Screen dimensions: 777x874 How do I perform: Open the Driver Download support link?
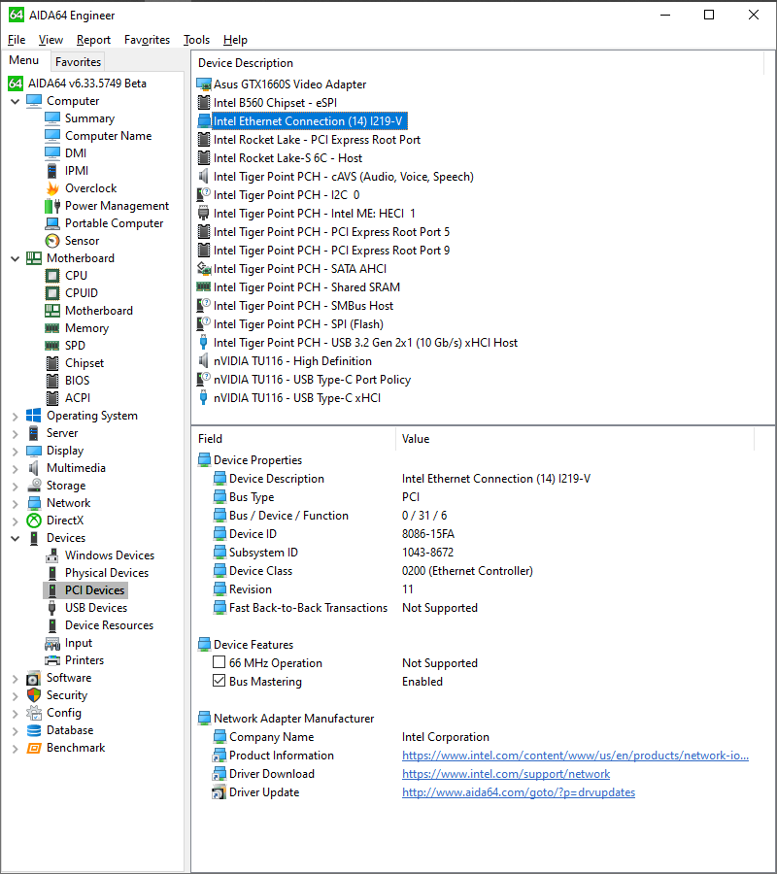coord(506,774)
